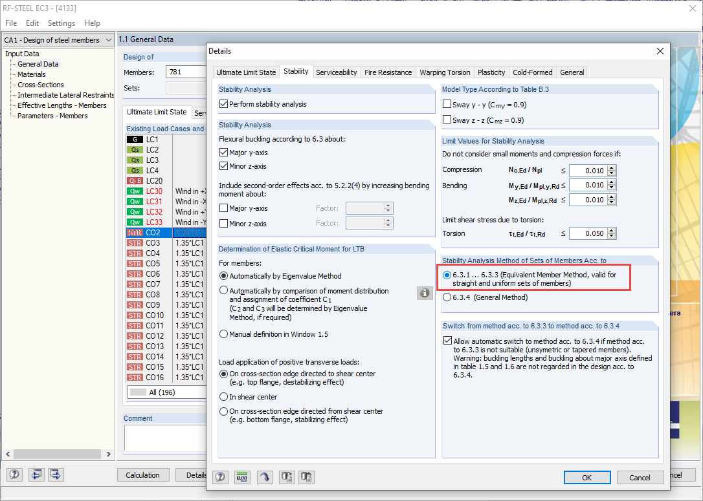
Task: Select Effective Lengths - Members in tree
Action: tap(62, 105)
